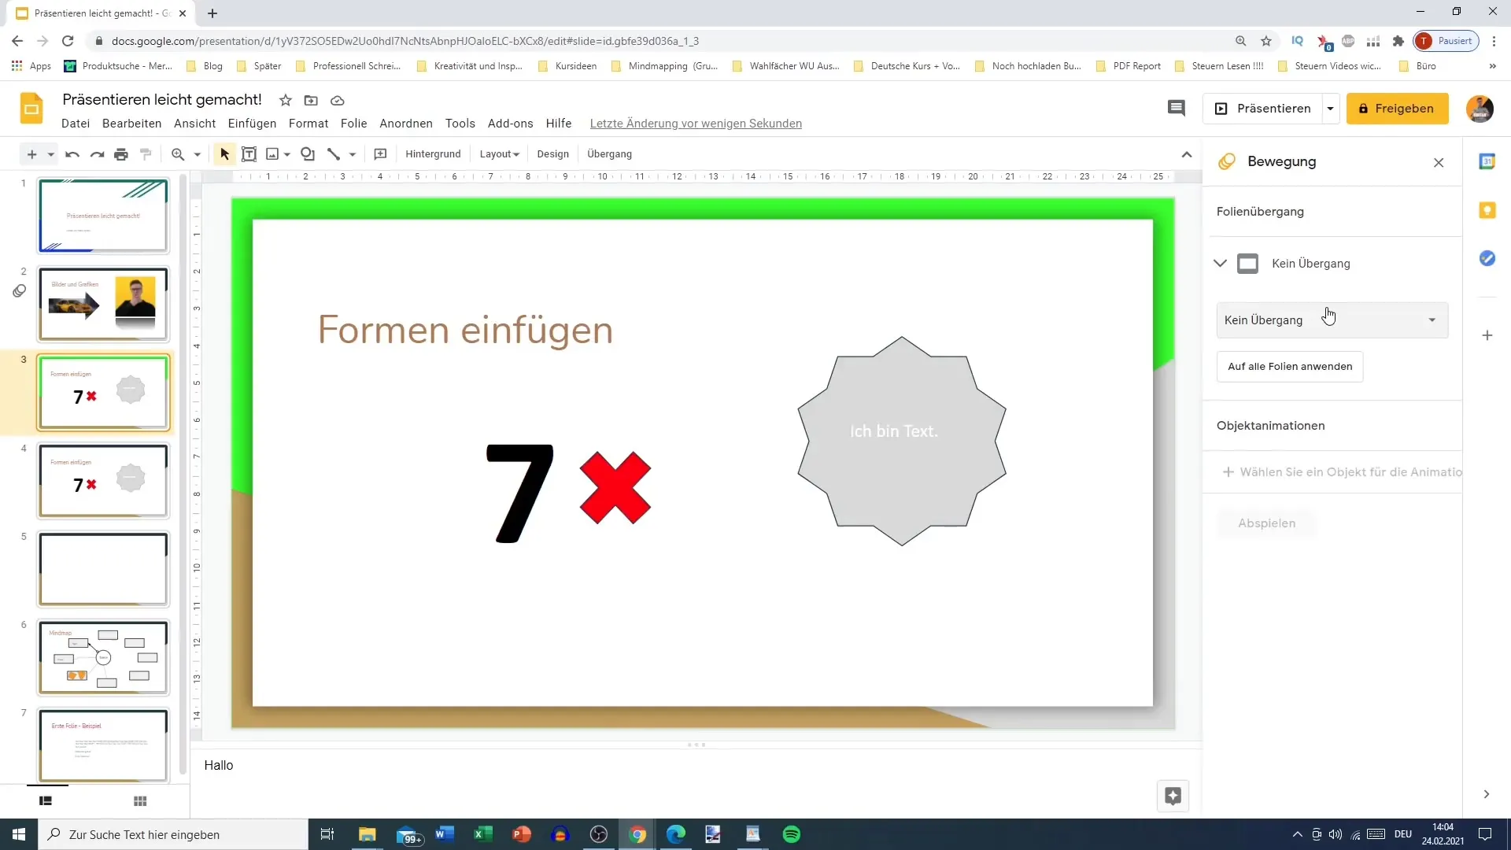Open Google Keep side panel icon

click(1487, 210)
